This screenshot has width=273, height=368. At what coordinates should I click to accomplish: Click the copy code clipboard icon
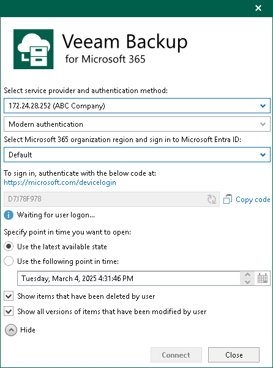point(228,199)
